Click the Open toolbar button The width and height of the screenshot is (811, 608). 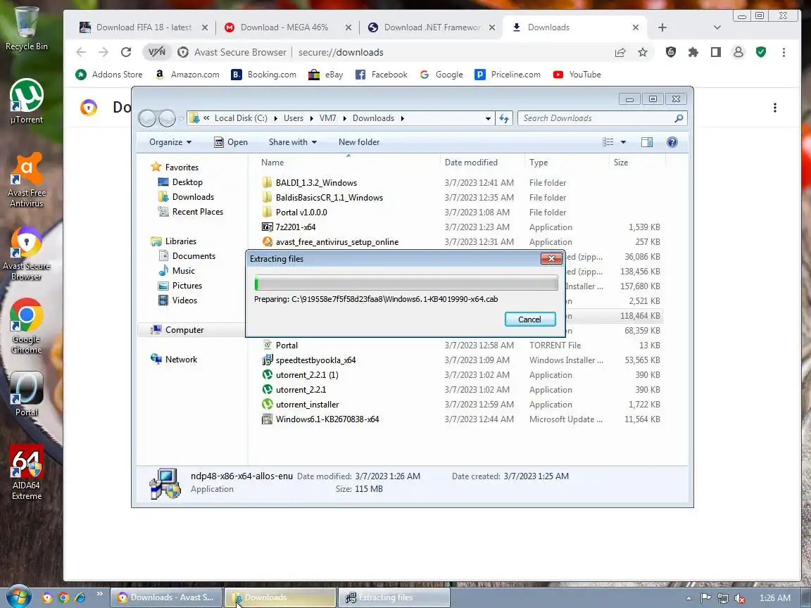click(231, 142)
